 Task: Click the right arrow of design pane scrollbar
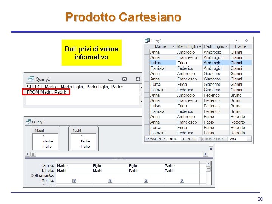[206, 154]
